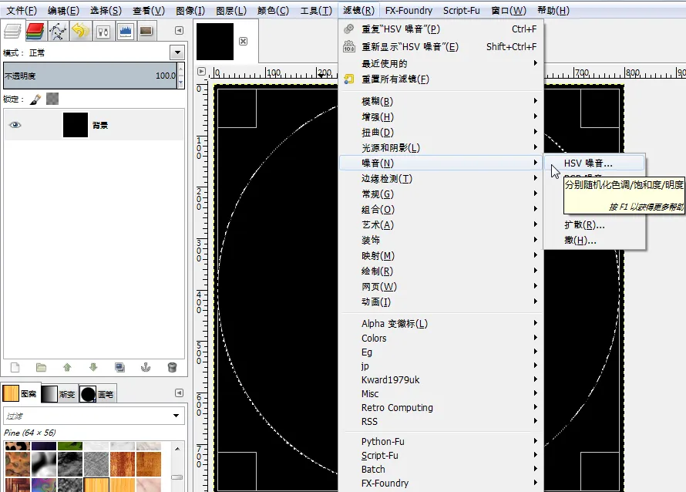The width and height of the screenshot is (686, 492).
Task: Expand the Kward1979uk submenu
Action: coord(441,379)
